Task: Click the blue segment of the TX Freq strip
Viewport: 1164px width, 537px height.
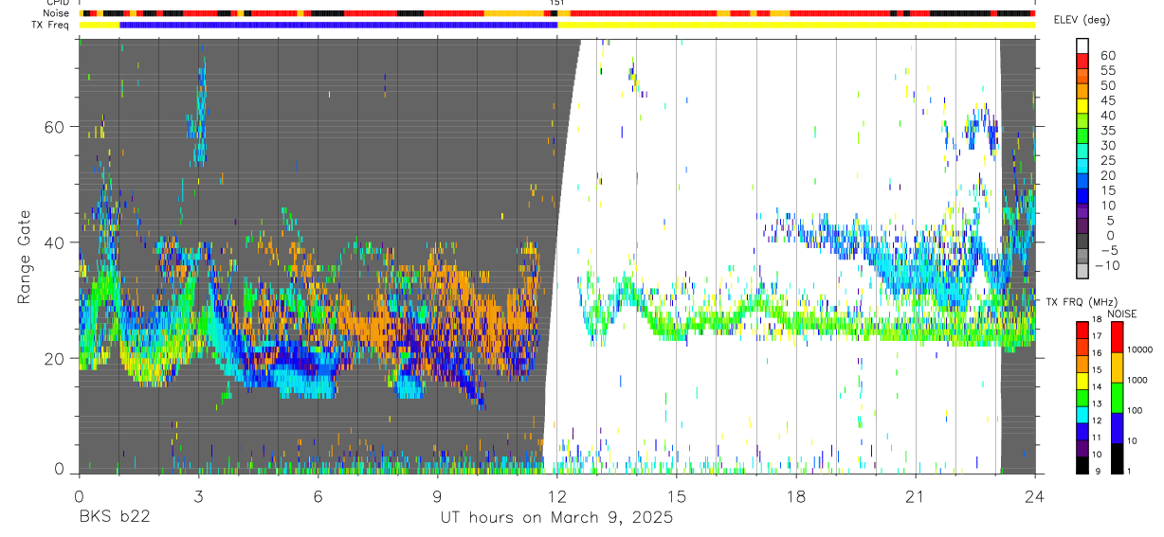Action: click(x=338, y=25)
